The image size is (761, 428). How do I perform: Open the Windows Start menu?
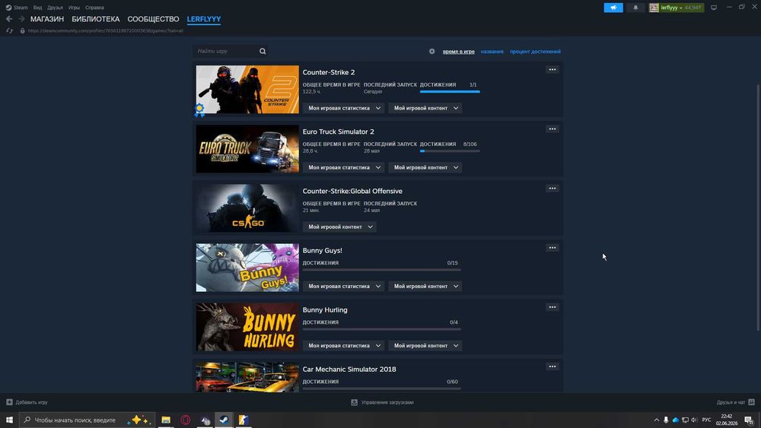(x=9, y=420)
